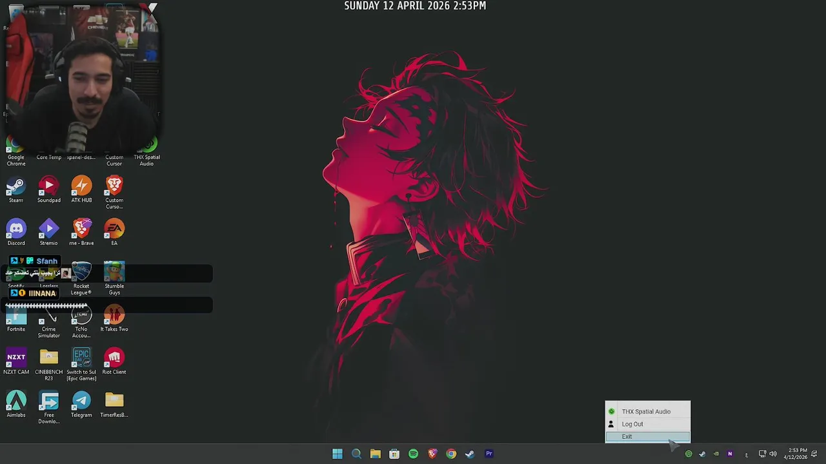Open volume control from speaker icon
The height and width of the screenshot is (464, 826).
(x=773, y=454)
